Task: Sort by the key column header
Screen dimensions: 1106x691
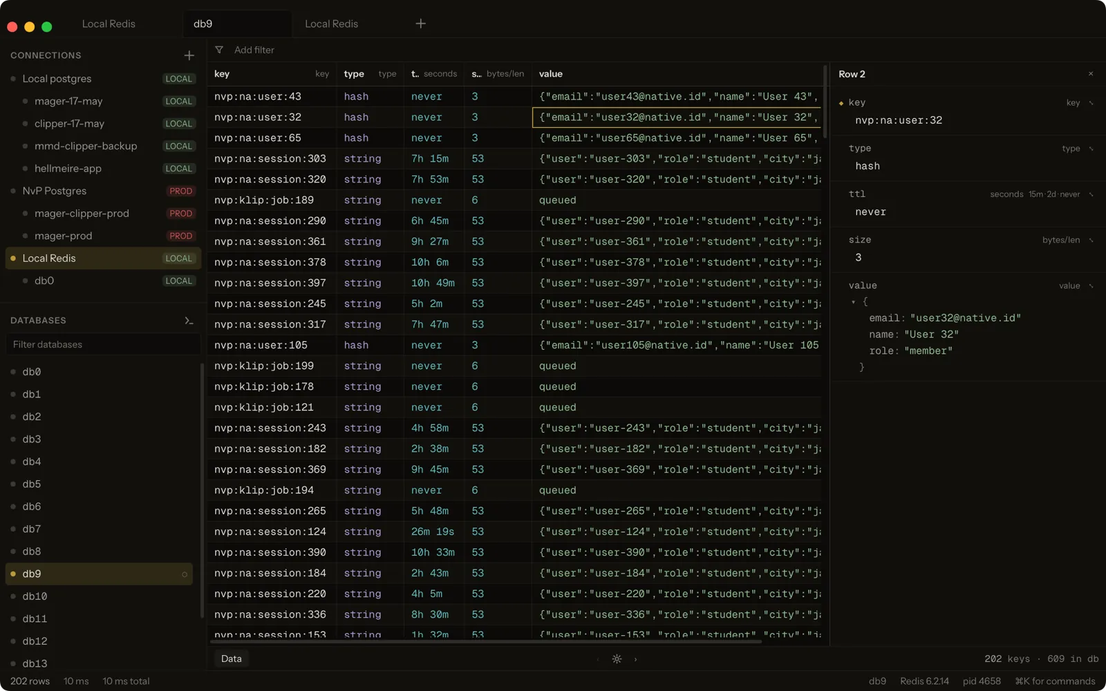Action: coord(272,74)
